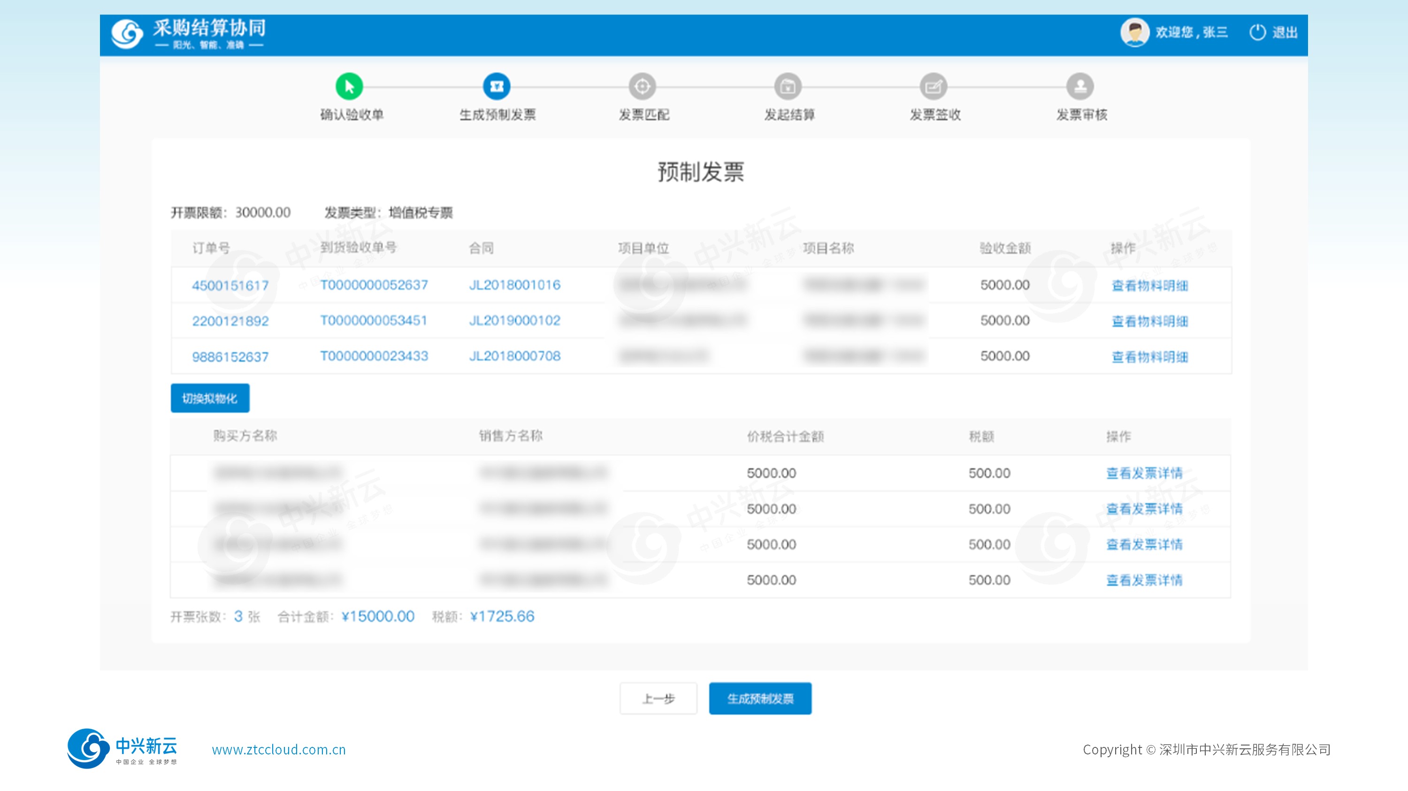Click the 项目名称 column header
This screenshot has width=1408, height=791.
point(828,249)
